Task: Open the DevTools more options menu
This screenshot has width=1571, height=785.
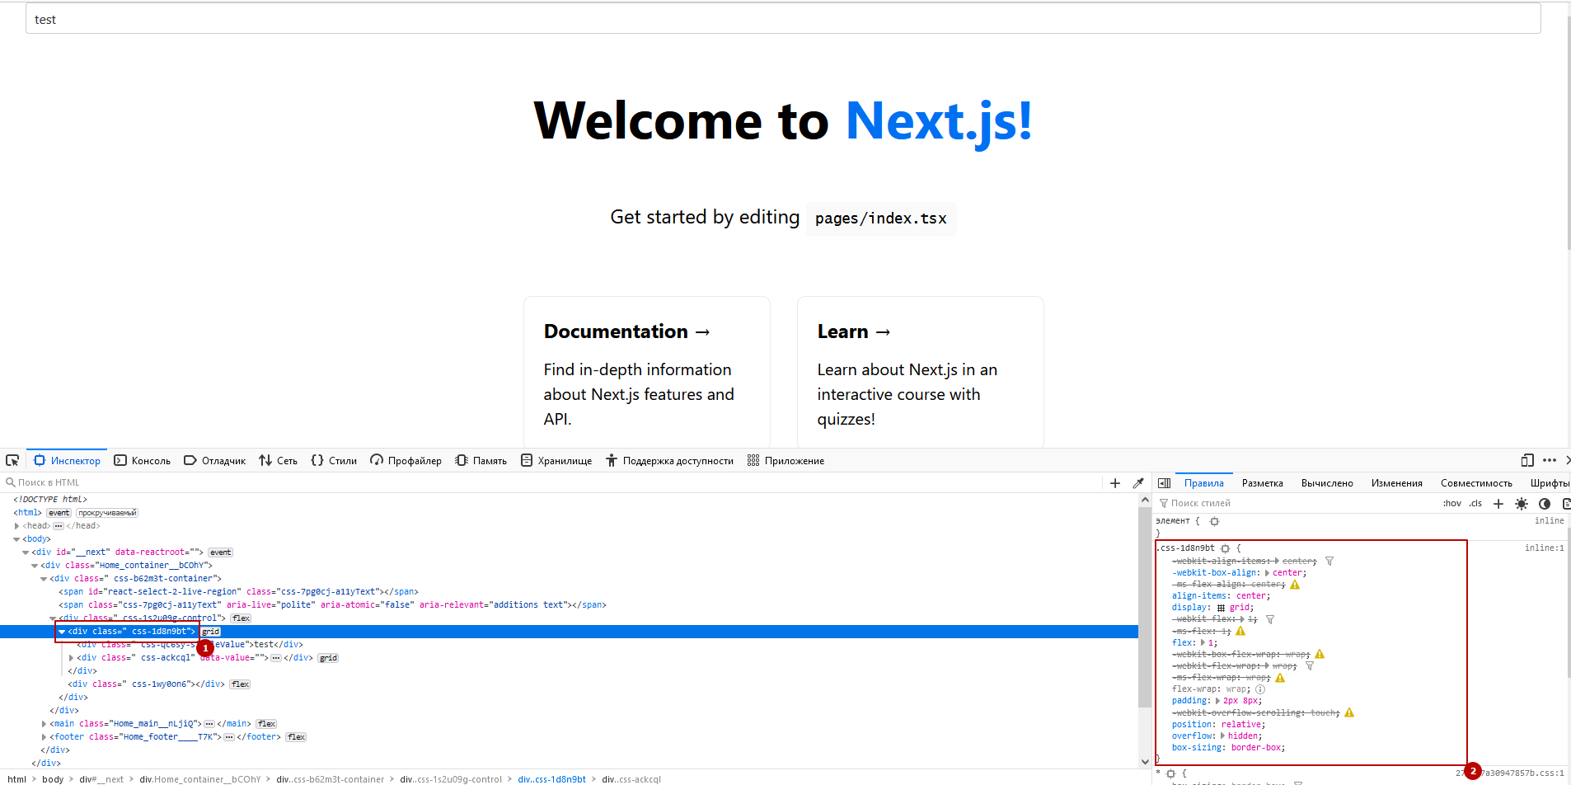Action: pos(1550,459)
